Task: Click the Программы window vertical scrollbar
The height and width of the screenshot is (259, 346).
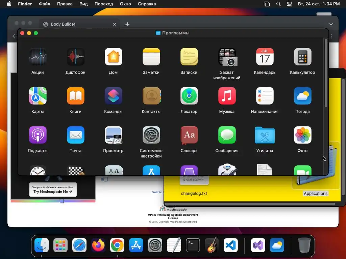Action: pos(326,73)
